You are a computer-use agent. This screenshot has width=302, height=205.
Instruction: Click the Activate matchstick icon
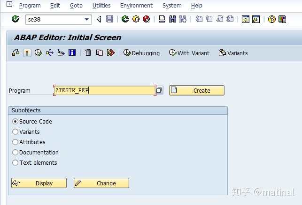pyautogui.click(x=27, y=53)
